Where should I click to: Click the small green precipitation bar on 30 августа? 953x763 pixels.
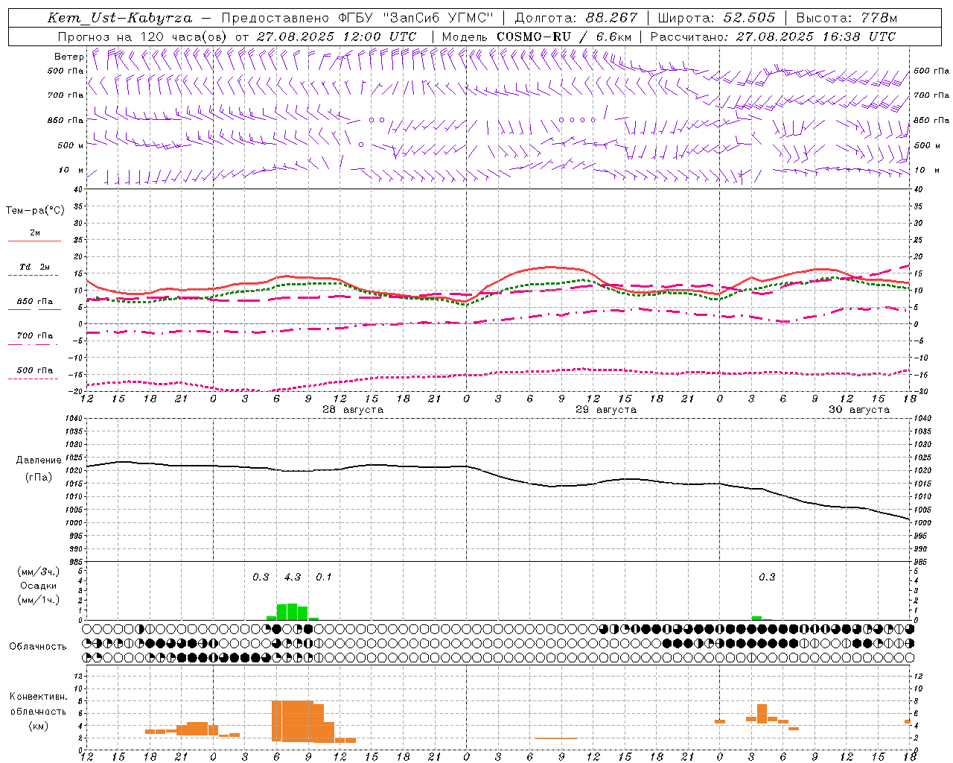[x=756, y=618]
